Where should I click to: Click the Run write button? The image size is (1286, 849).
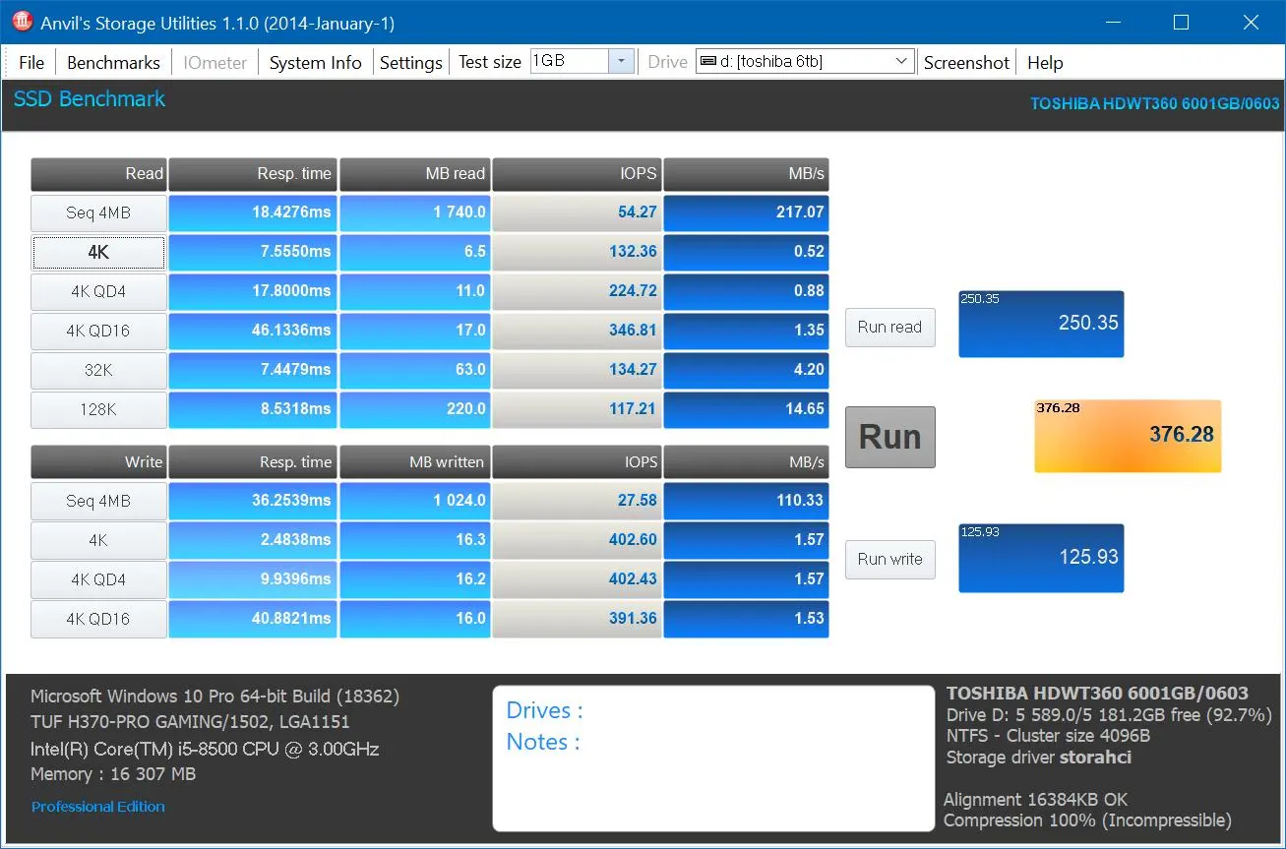[x=889, y=559]
